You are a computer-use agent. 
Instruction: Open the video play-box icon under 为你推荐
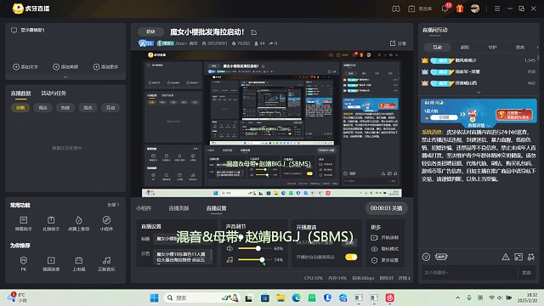point(51,260)
